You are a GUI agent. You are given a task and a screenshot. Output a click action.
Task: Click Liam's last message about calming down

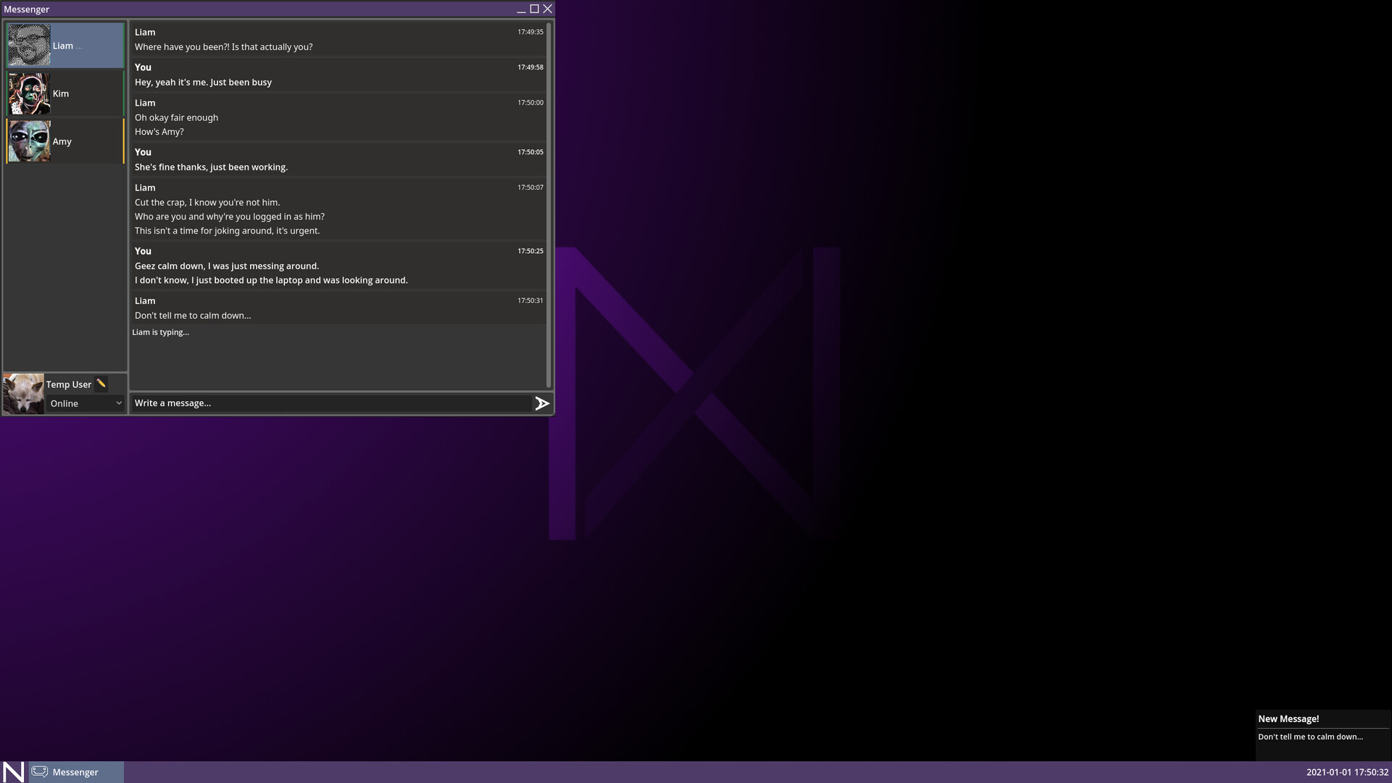[x=193, y=315]
